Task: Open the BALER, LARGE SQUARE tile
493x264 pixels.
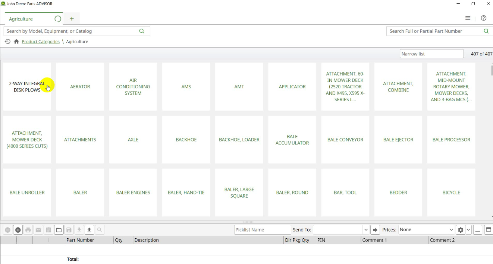Action: [239, 193]
